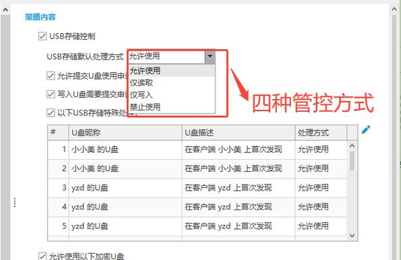
Task: Click the # column header
Action: pos(58,133)
